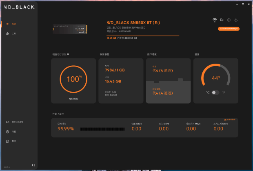Click the °C unit label
The image size is (253, 171).
[208, 93]
